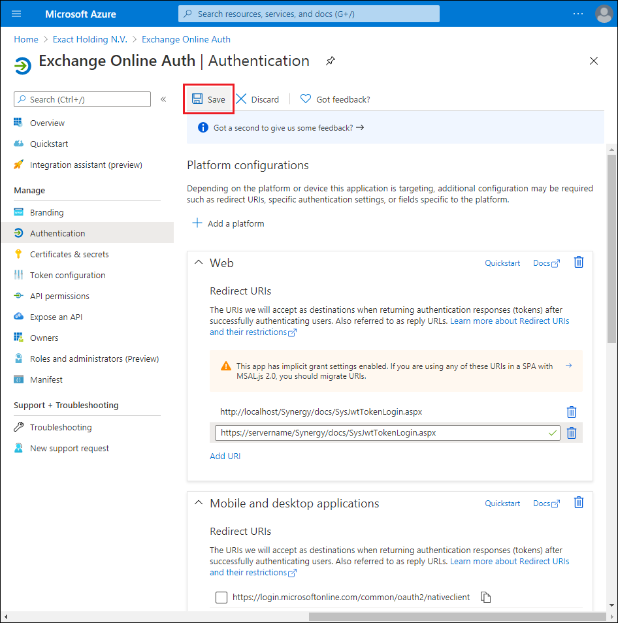Collapse Mobile and desktop applications section
This screenshot has width=618, height=623.
198,503
